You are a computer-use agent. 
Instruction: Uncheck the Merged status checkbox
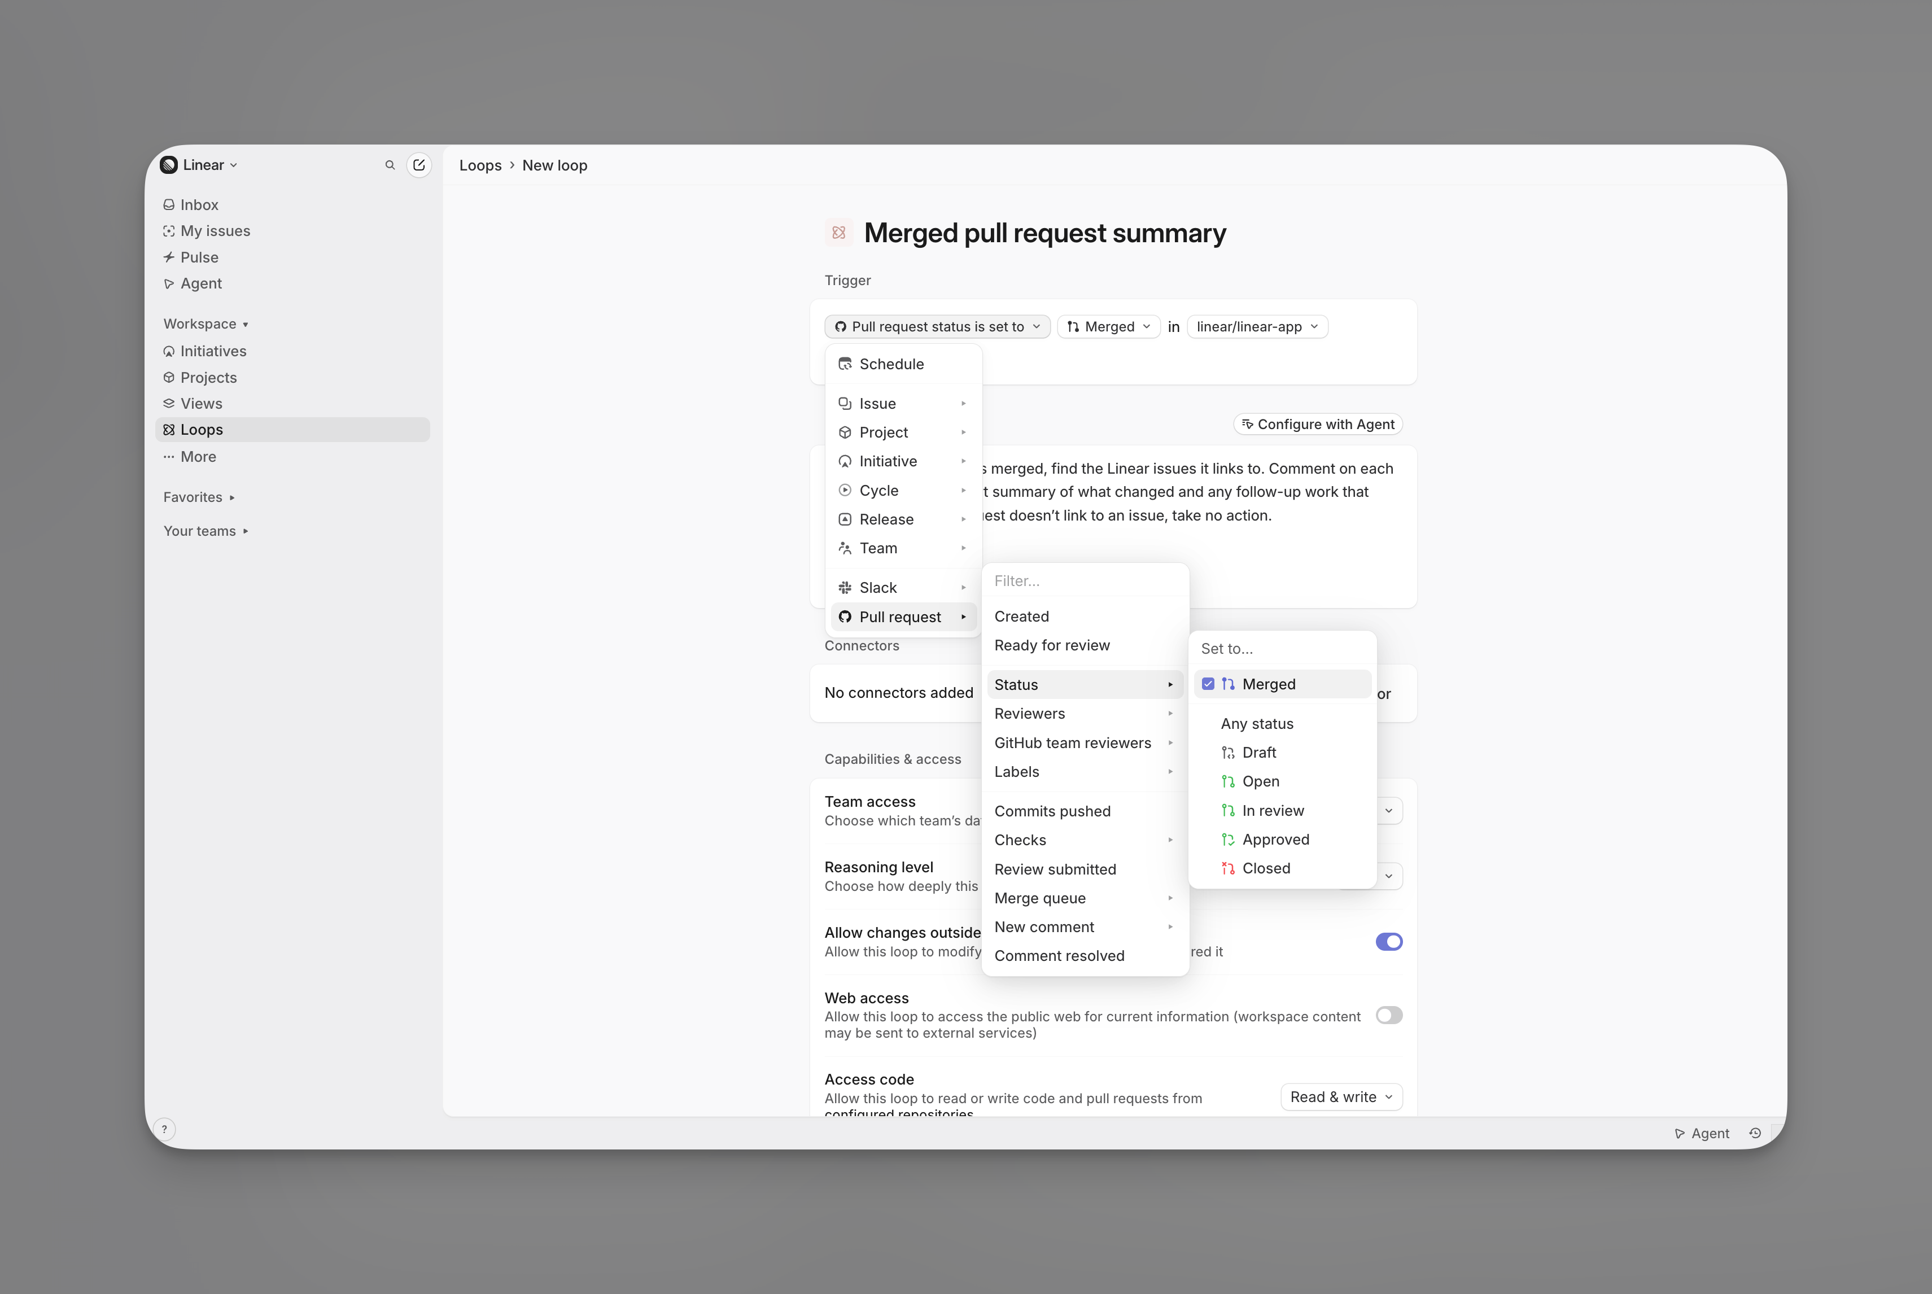point(1208,684)
